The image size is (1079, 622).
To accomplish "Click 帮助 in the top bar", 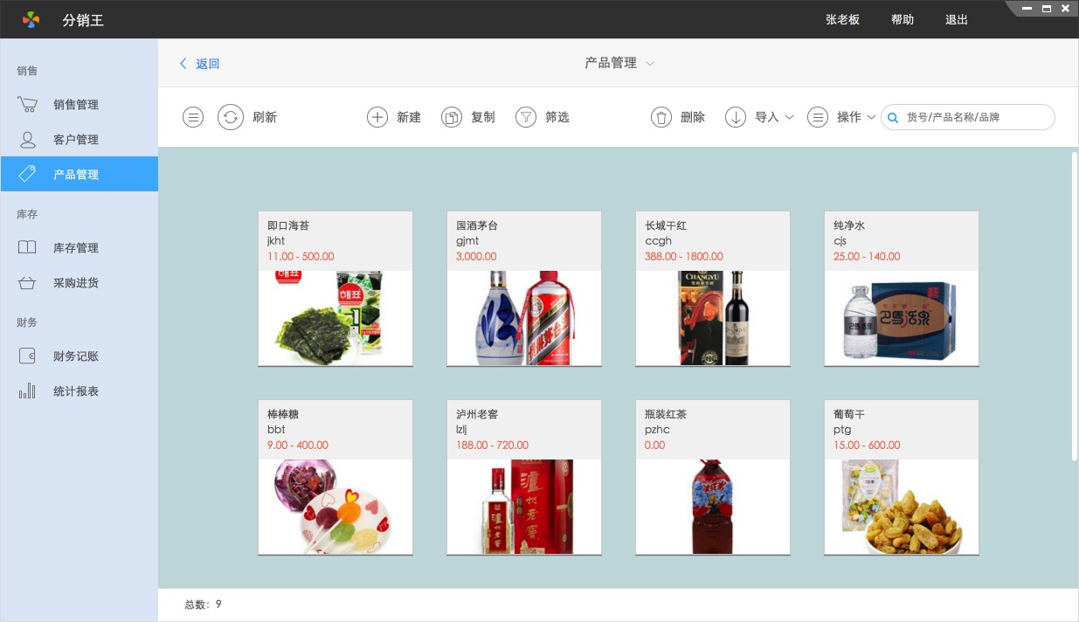I will [x=903, y=19].
